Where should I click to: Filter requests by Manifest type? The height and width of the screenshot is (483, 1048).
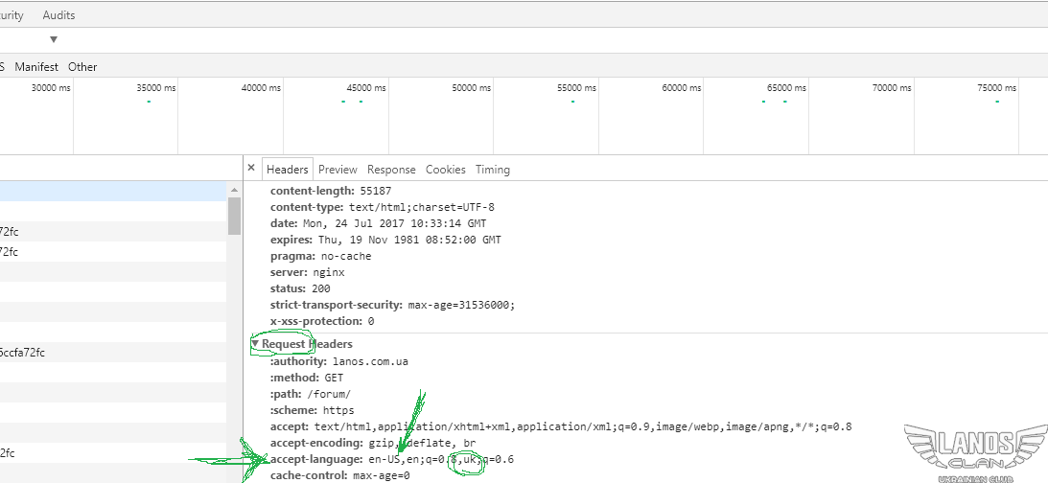36,67
